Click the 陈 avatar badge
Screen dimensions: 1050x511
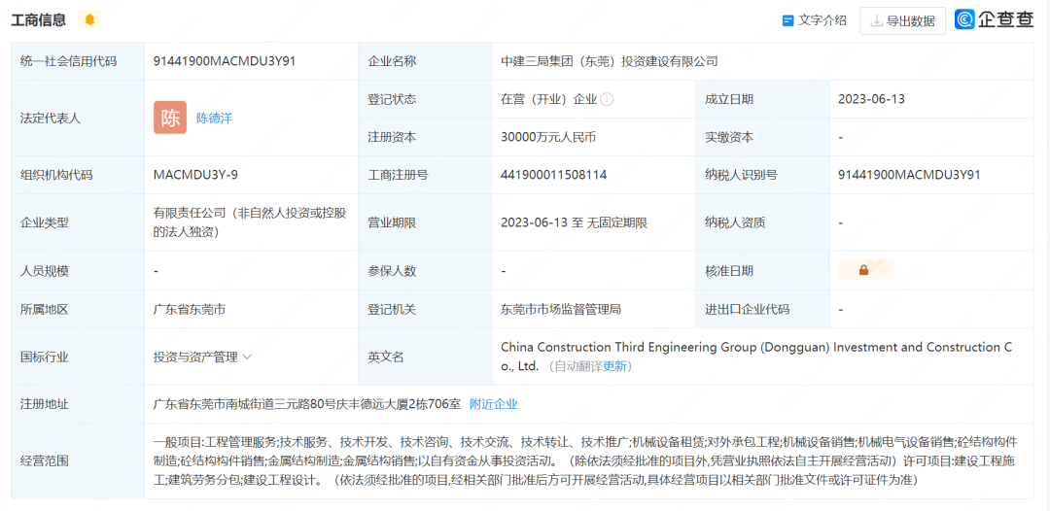point(170,118)
